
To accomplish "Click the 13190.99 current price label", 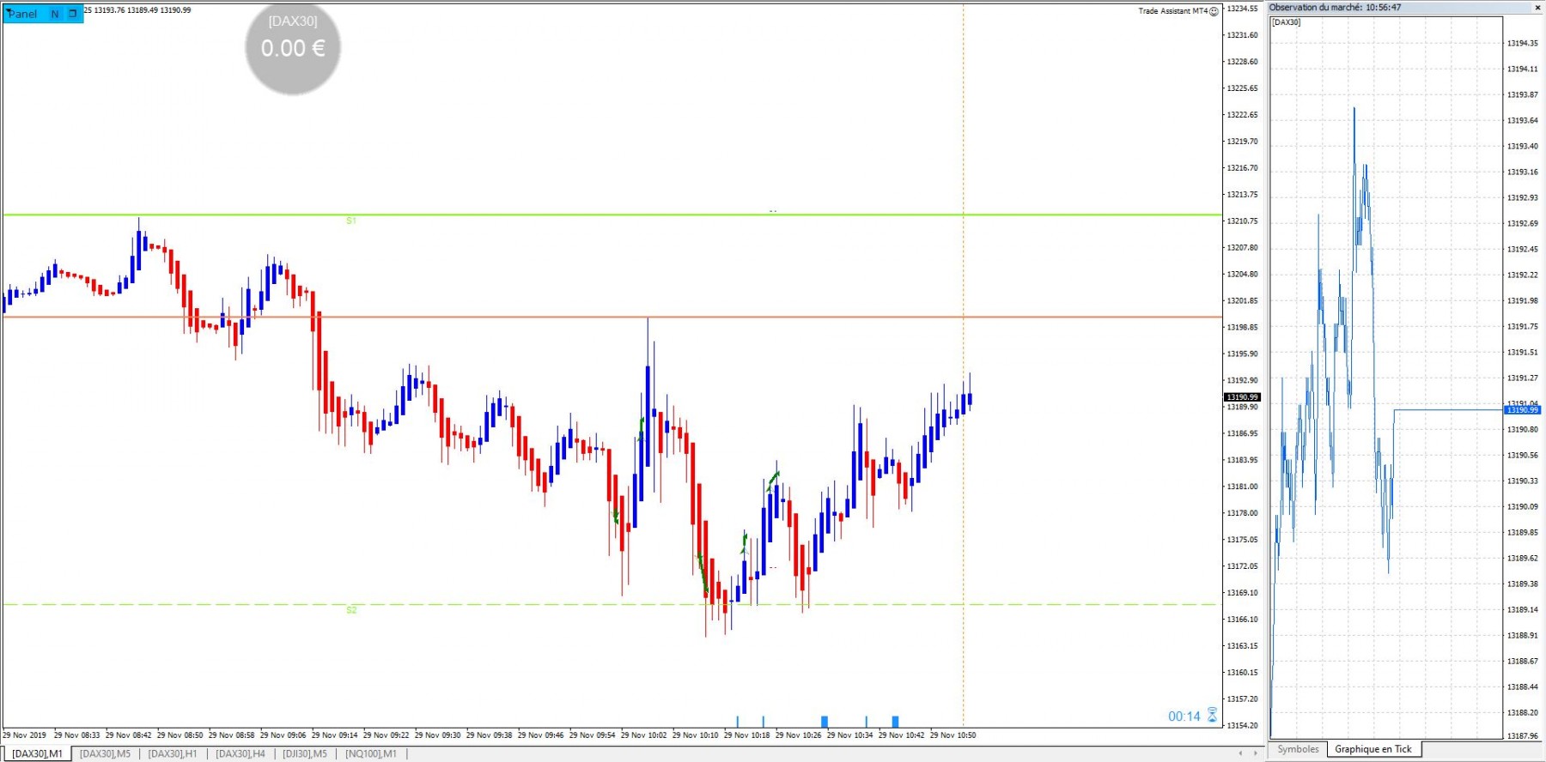I will pyautogui.click(x=1242, y=397).
